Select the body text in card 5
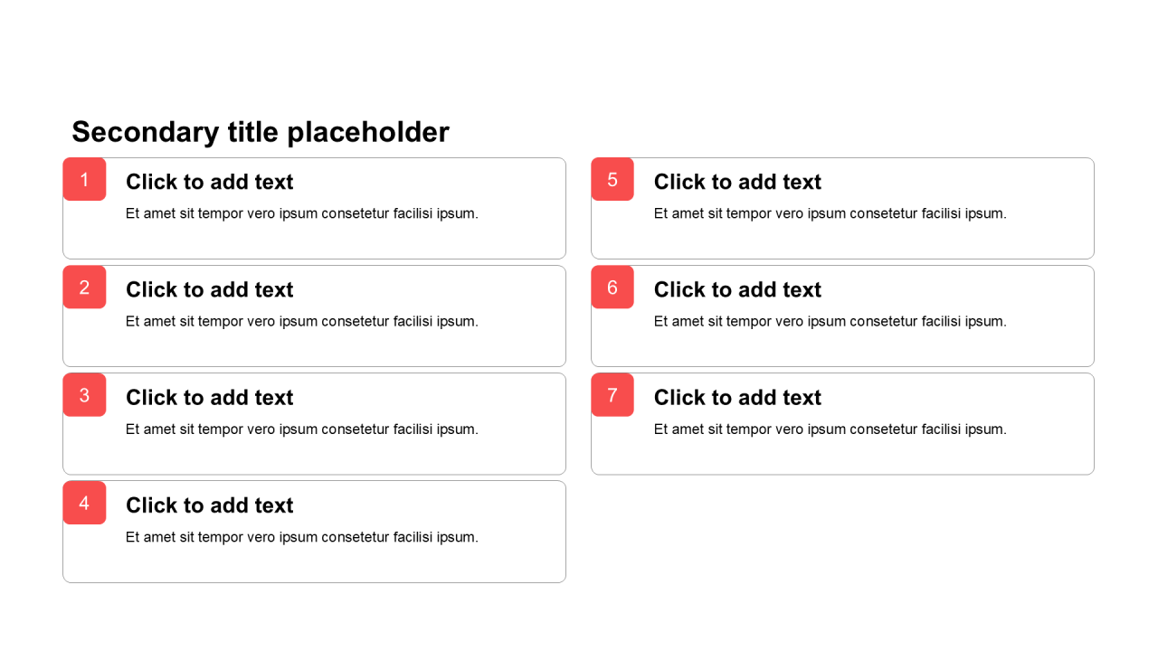Screen dimensions: 1158x651 830,213
